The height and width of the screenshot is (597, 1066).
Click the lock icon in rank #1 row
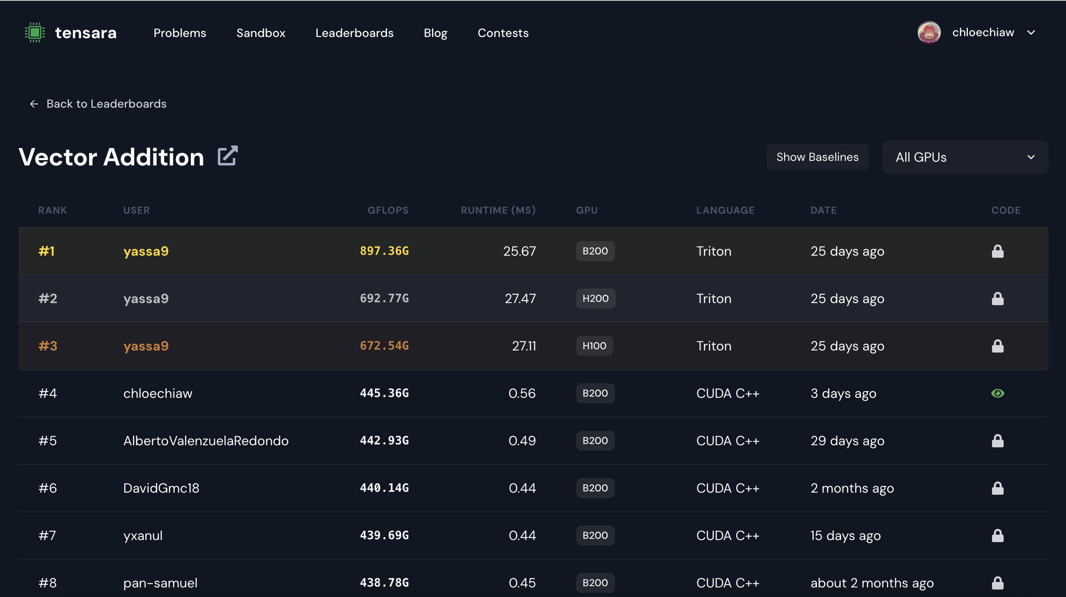tap(997, 251)
